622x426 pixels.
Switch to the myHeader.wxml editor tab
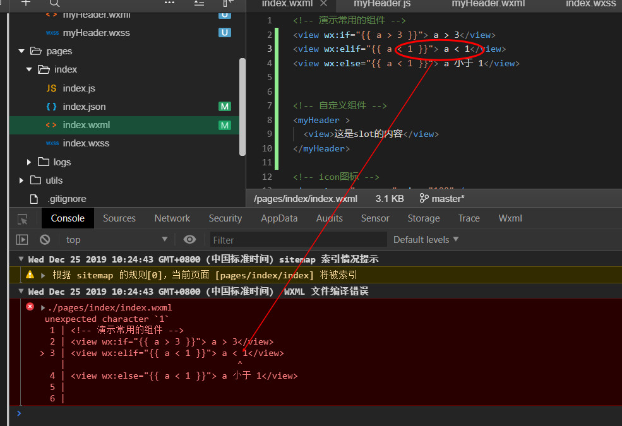coord(488,4)
